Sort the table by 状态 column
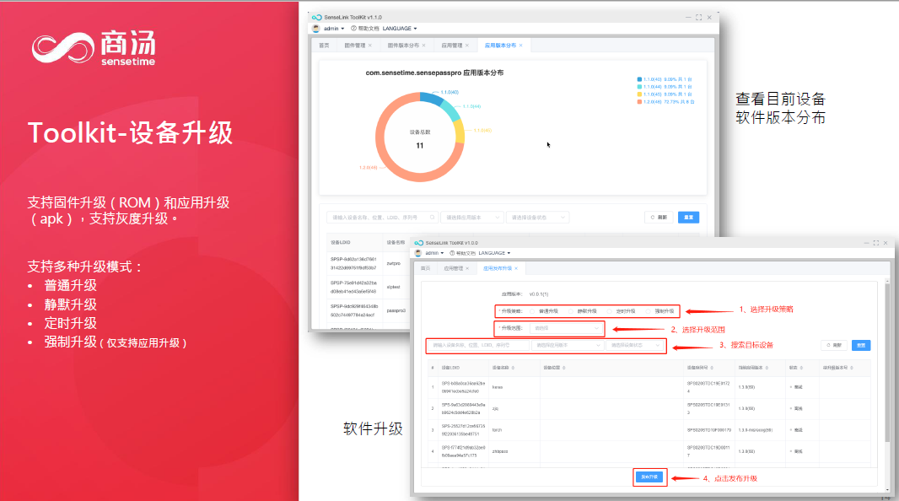 [x=801, y=368]
